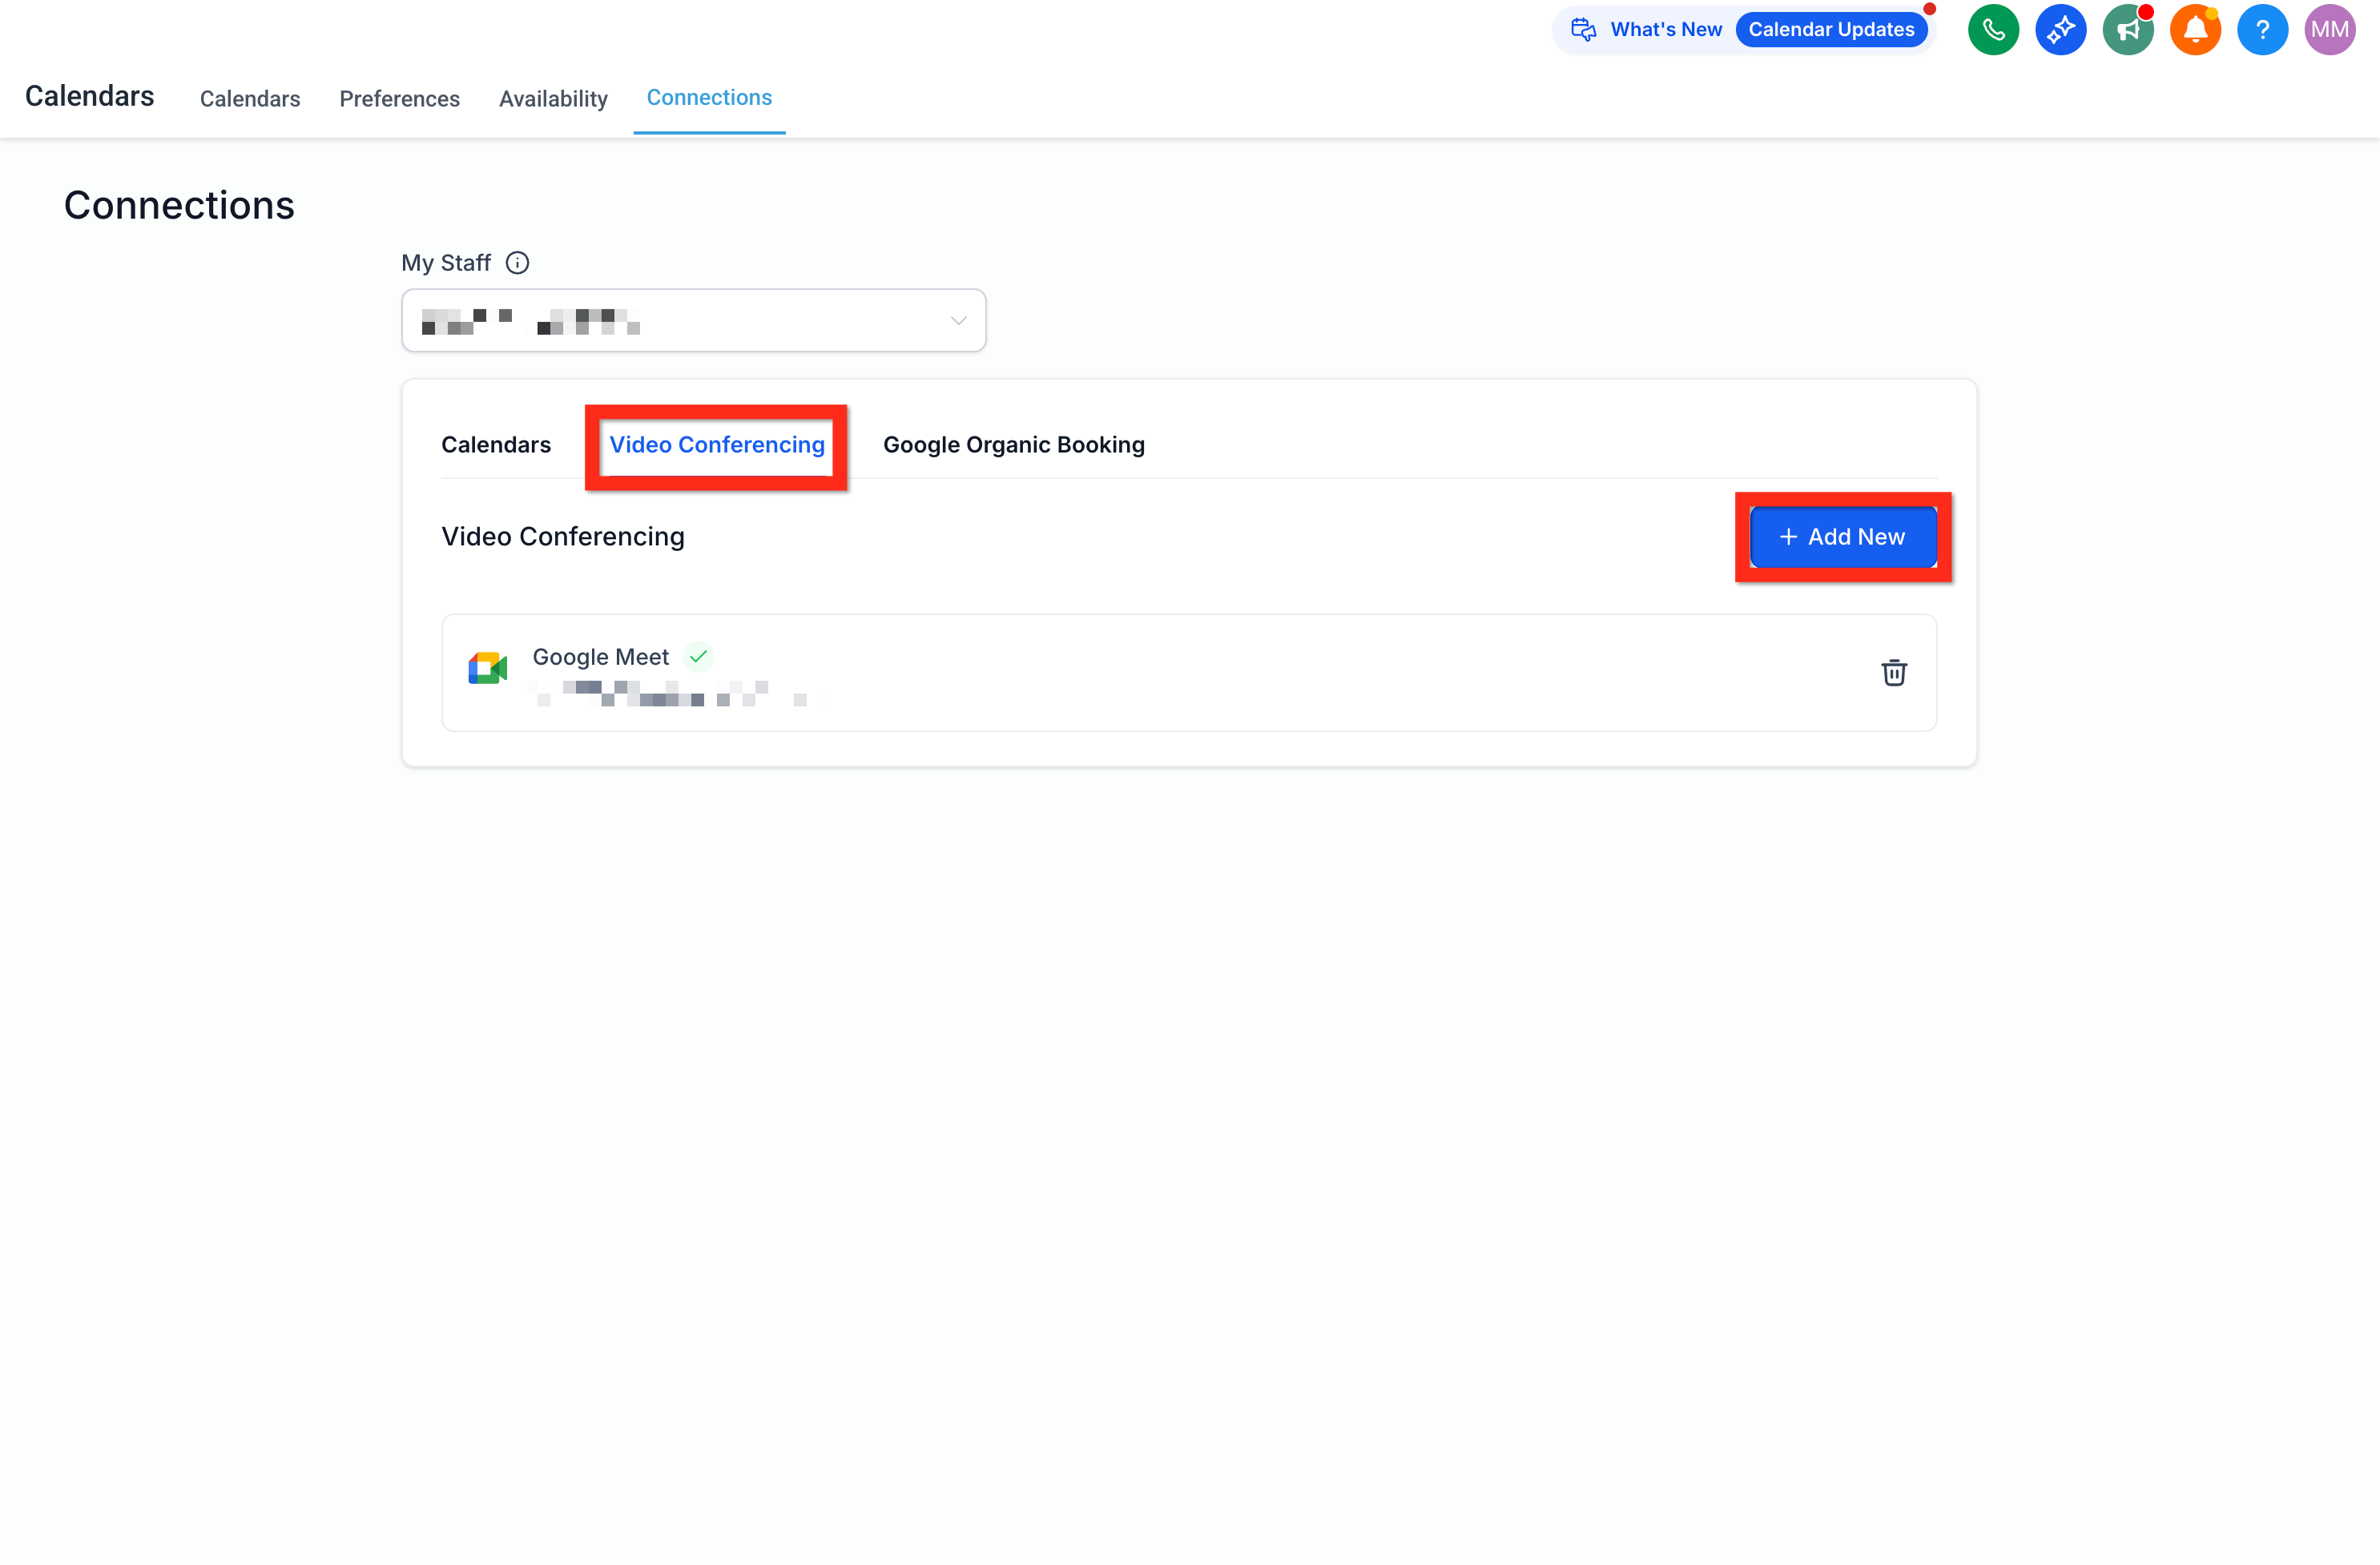
Task: Select the top Calendars navigation tab
Action: (250, 99)
